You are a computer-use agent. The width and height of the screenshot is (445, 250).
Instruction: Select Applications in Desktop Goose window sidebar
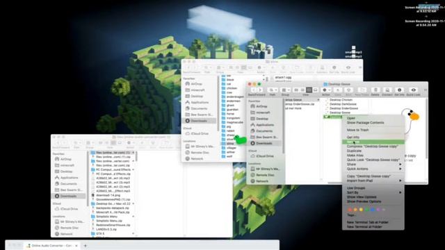[x=265, y=125]
